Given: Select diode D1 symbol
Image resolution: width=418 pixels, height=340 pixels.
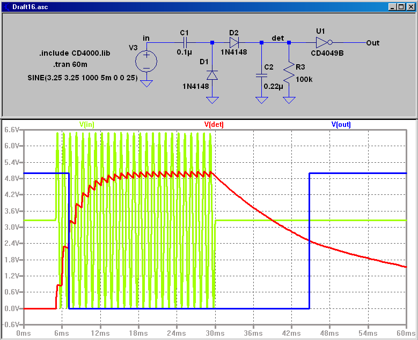Looking at the screenshot, I should [x=212, y=75].
